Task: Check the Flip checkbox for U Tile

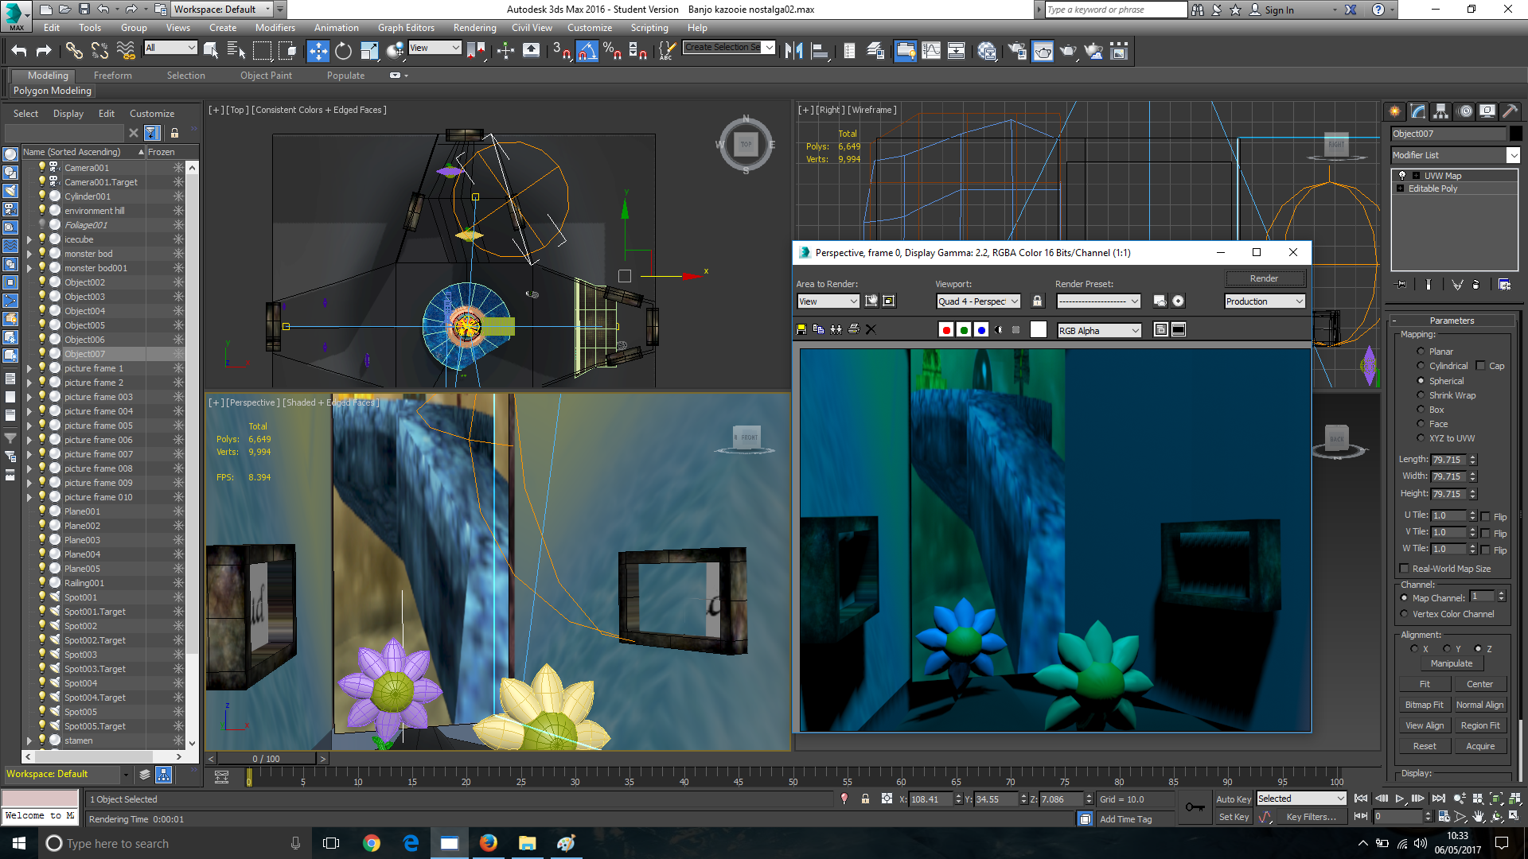Action: [1485, 516]
